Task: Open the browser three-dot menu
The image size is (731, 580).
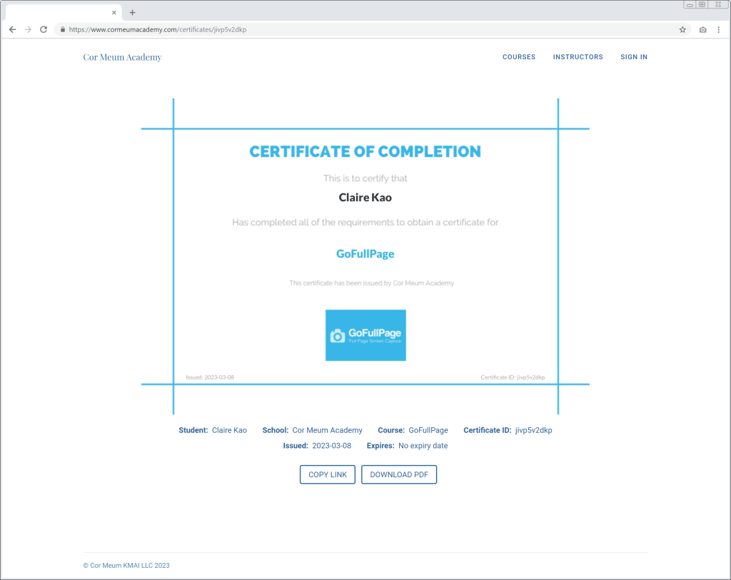Action: coord(717,29)
